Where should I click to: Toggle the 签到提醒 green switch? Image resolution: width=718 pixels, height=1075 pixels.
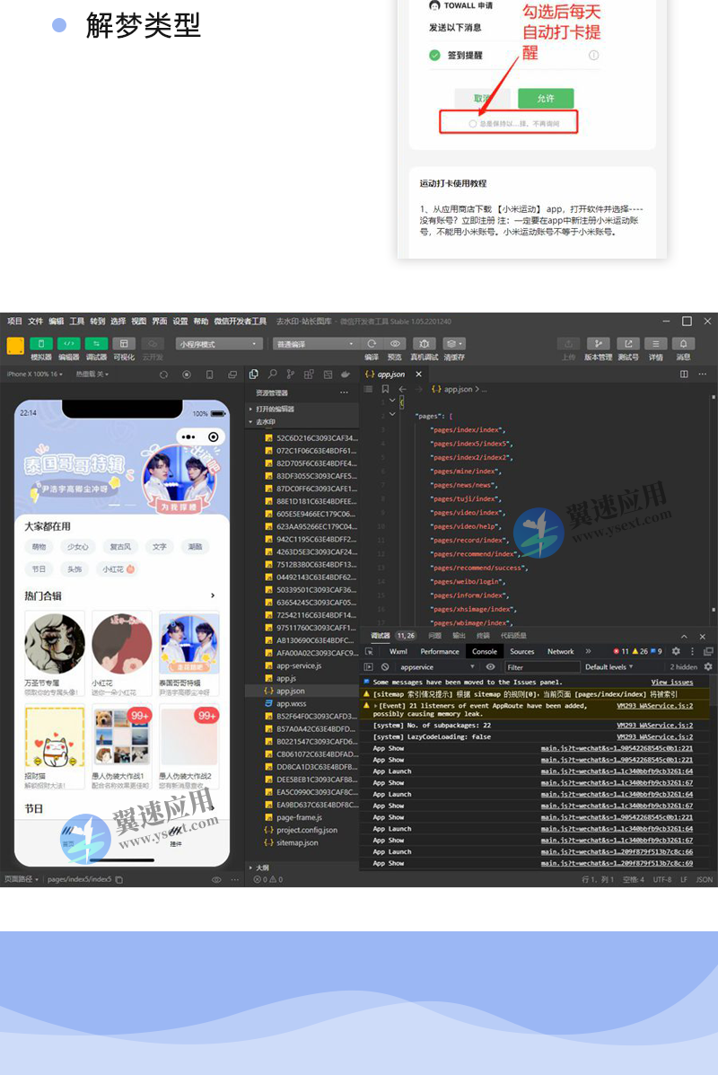pyautogui.click(x=433, y=54)
